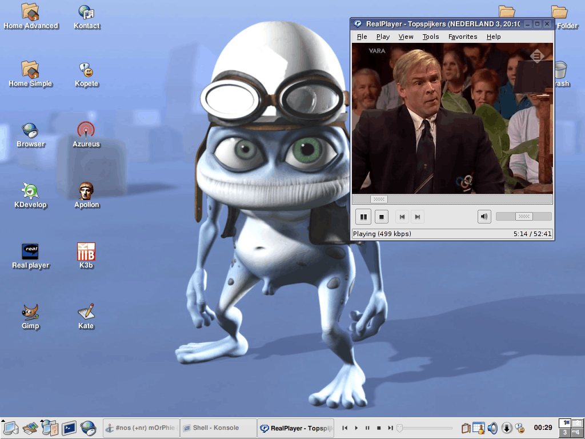Viewport: 585px width, 439px height.
Task: Switch to the Shell - Konsole taskbar entry
Action: pos(218,428)
